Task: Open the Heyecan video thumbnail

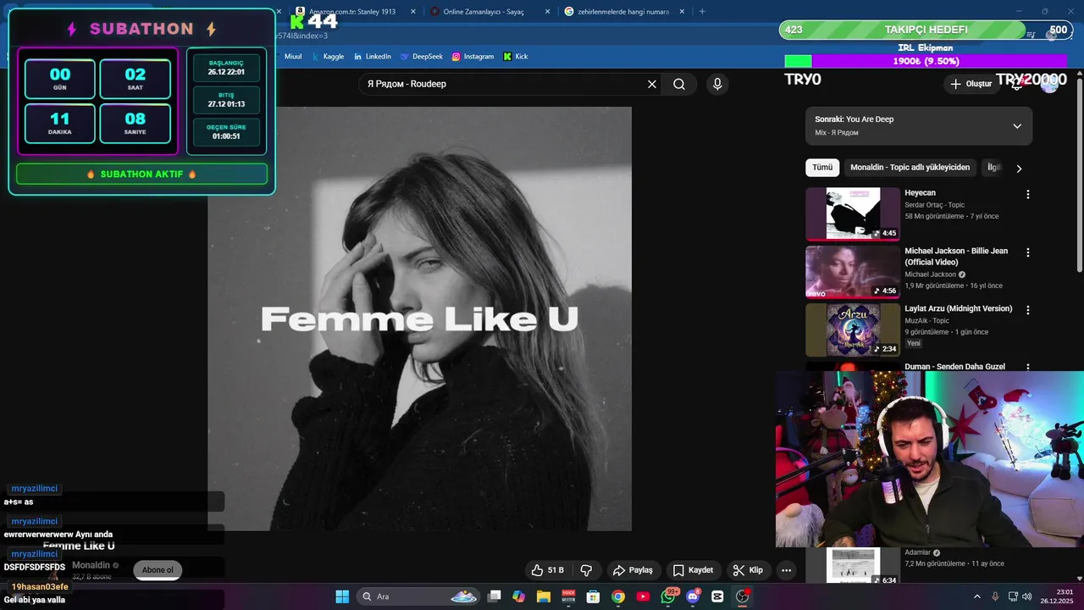Action: pos(853,214)
